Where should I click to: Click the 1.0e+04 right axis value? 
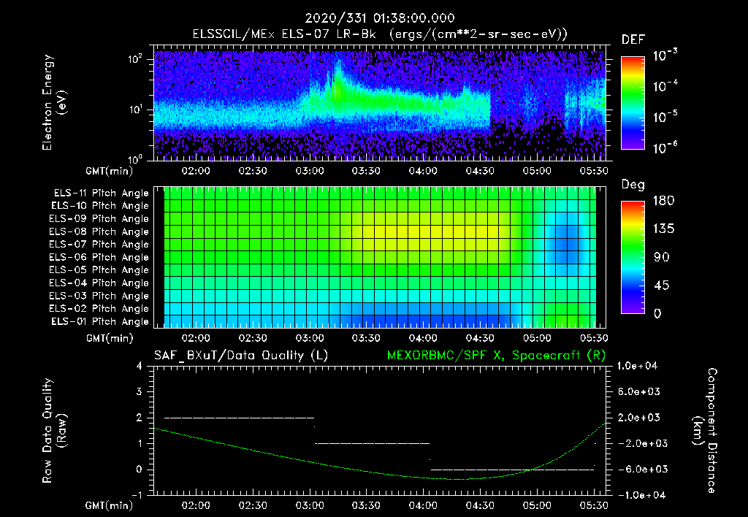pos(637,366)
